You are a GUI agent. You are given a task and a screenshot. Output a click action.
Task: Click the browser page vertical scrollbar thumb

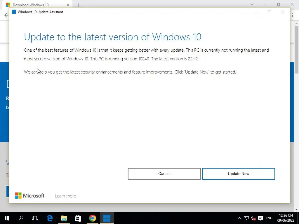click(x=296, y=50)
